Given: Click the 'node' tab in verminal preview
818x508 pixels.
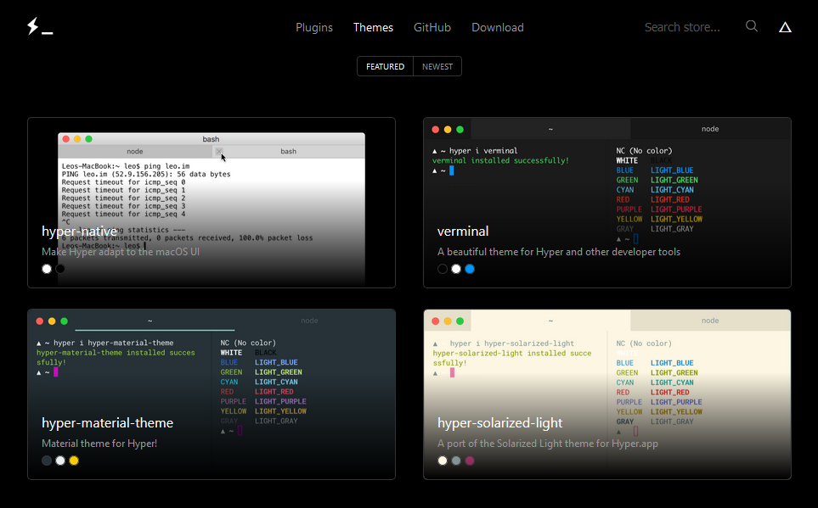Looking at the screenshot, I should pos(710,129).
